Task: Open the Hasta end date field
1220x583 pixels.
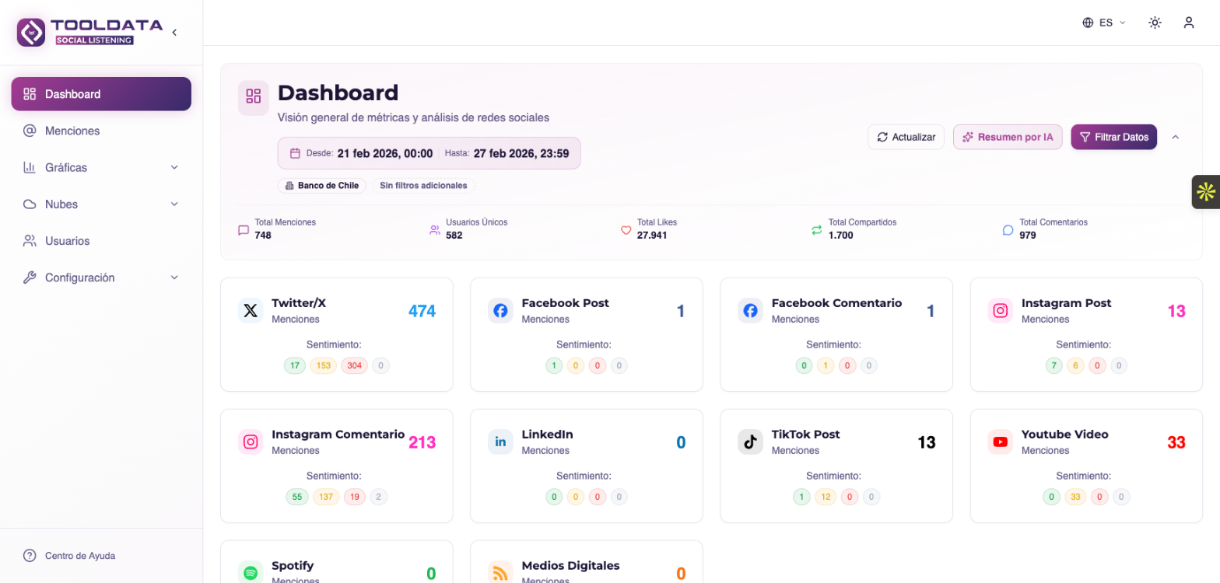Action: coord(507,153)
